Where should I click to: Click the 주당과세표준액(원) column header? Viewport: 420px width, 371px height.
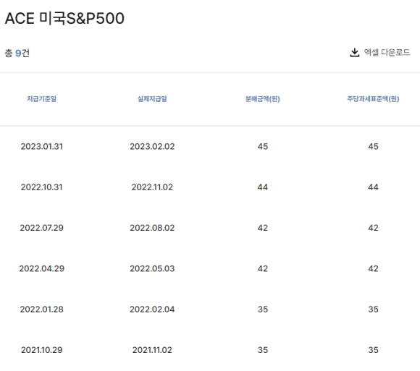click(373, 99)
